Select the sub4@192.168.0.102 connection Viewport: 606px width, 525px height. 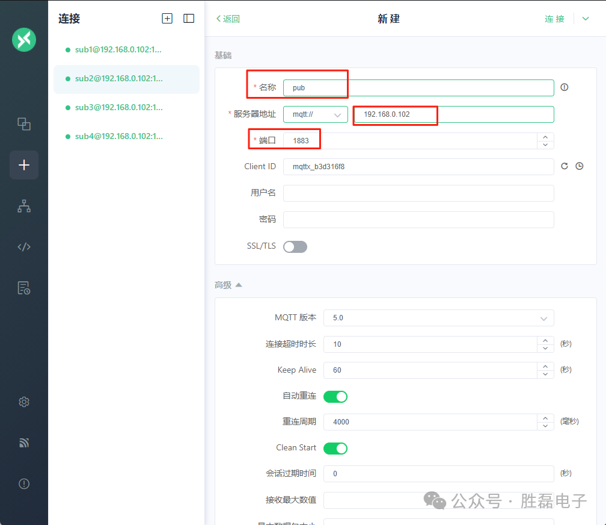[x=126, y=137]
